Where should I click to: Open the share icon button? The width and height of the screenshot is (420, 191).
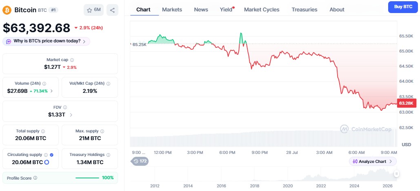pos(112,10)
